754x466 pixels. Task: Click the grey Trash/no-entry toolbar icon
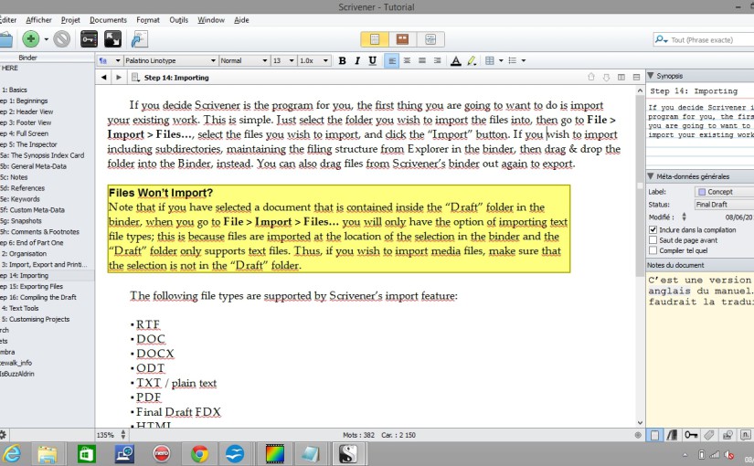[61, 39]
